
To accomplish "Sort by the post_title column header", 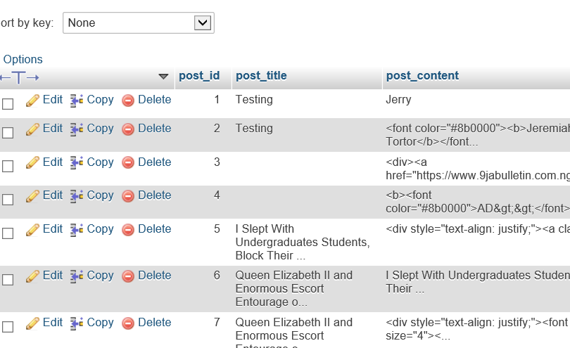I will [x=261, y=76].
